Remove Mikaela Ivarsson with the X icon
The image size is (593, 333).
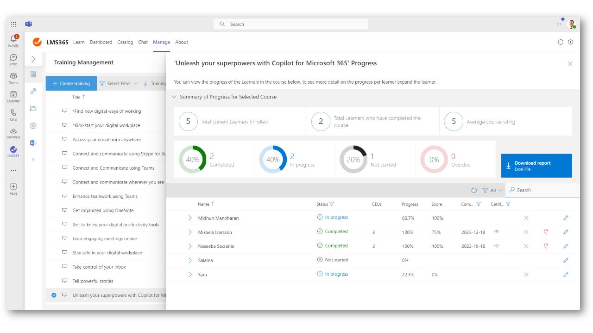coord(526,232)
